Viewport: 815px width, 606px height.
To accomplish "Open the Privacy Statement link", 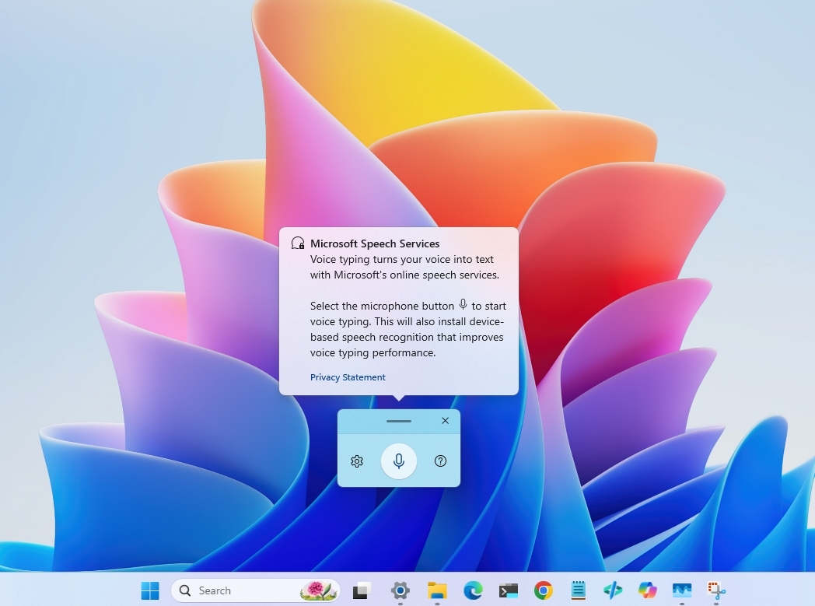I will (348, 377).
